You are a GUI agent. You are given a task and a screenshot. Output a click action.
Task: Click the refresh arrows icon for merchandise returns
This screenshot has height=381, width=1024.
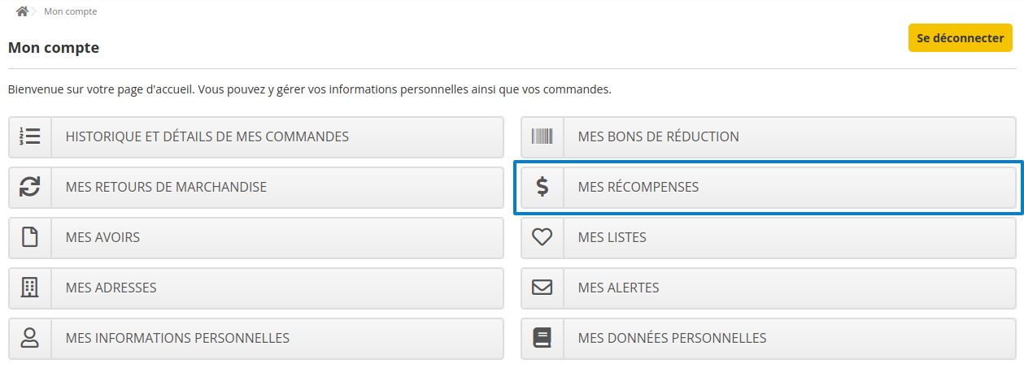point(30,187)
